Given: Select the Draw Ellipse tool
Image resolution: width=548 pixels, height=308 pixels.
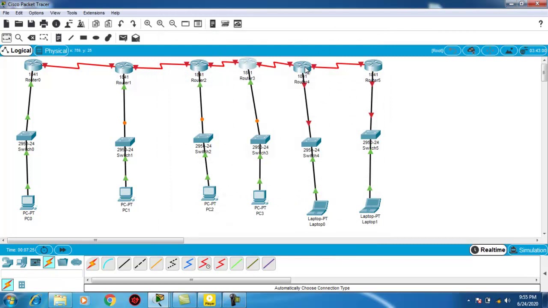Looking at the screenshot, I should coord(96,38).
